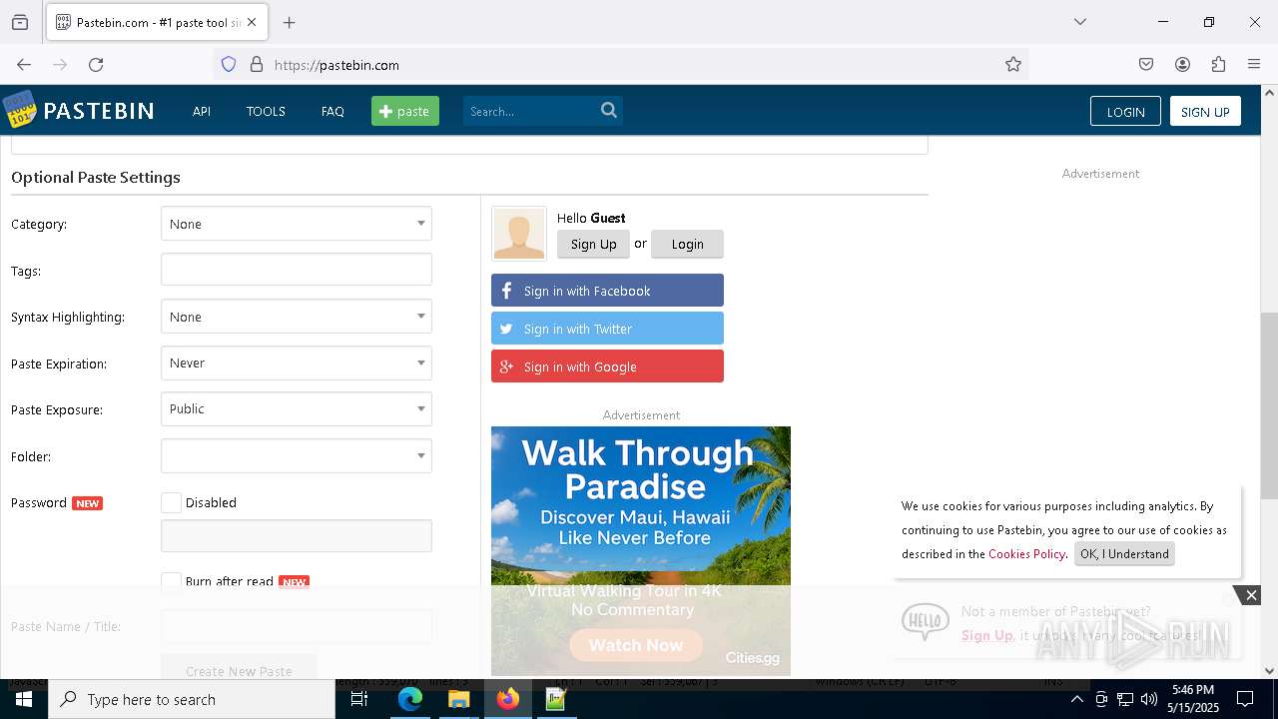This screenshot has width=1278, height=719.
Task: Sign in with Google
Action: tap(607, 366)
